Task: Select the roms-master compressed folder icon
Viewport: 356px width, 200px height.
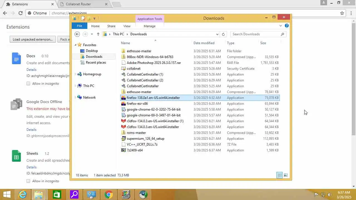Action: pyautogui.click(x=123, y=133)
